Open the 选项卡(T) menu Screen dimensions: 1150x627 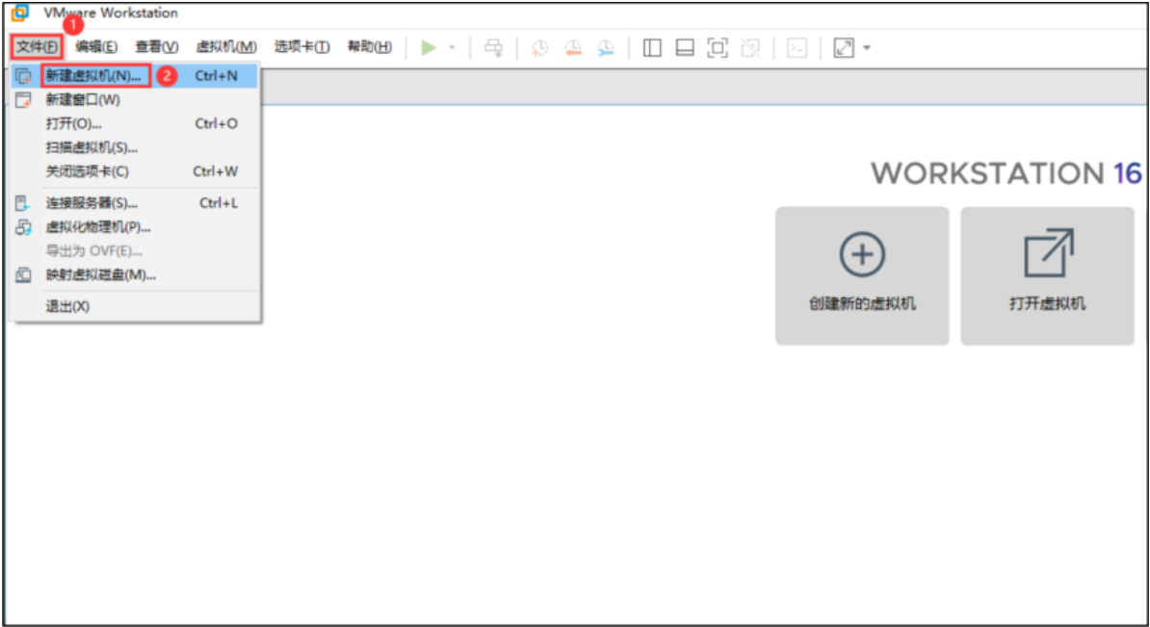click(x=301, y=47)
